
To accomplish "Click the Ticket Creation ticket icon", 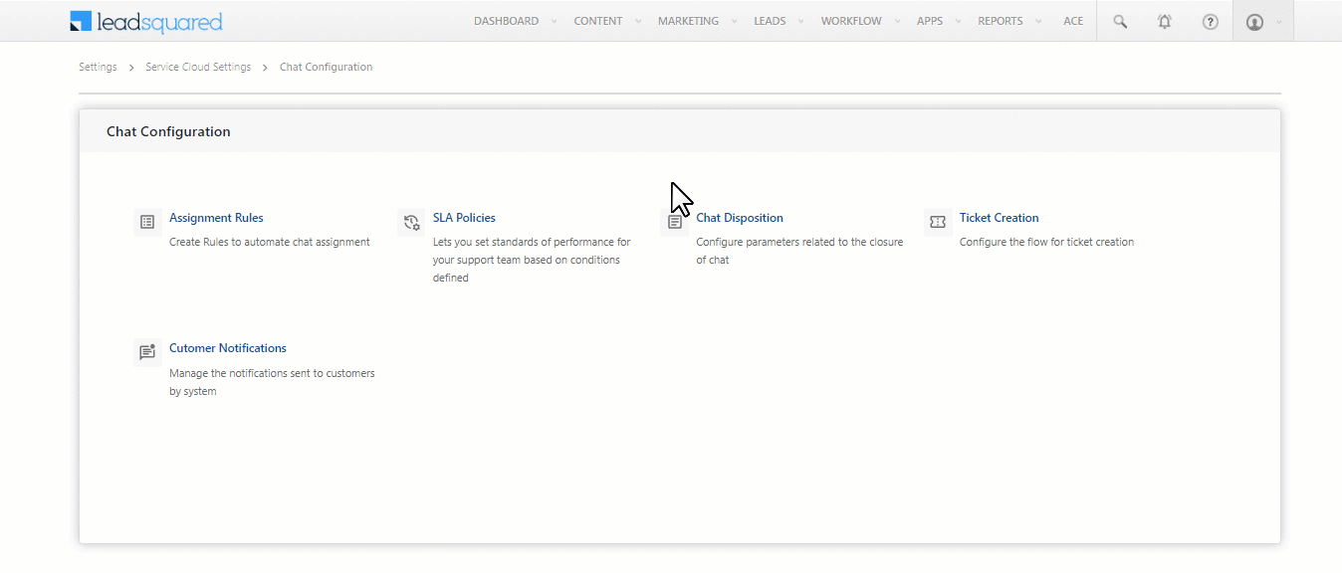I will point(937,222).
